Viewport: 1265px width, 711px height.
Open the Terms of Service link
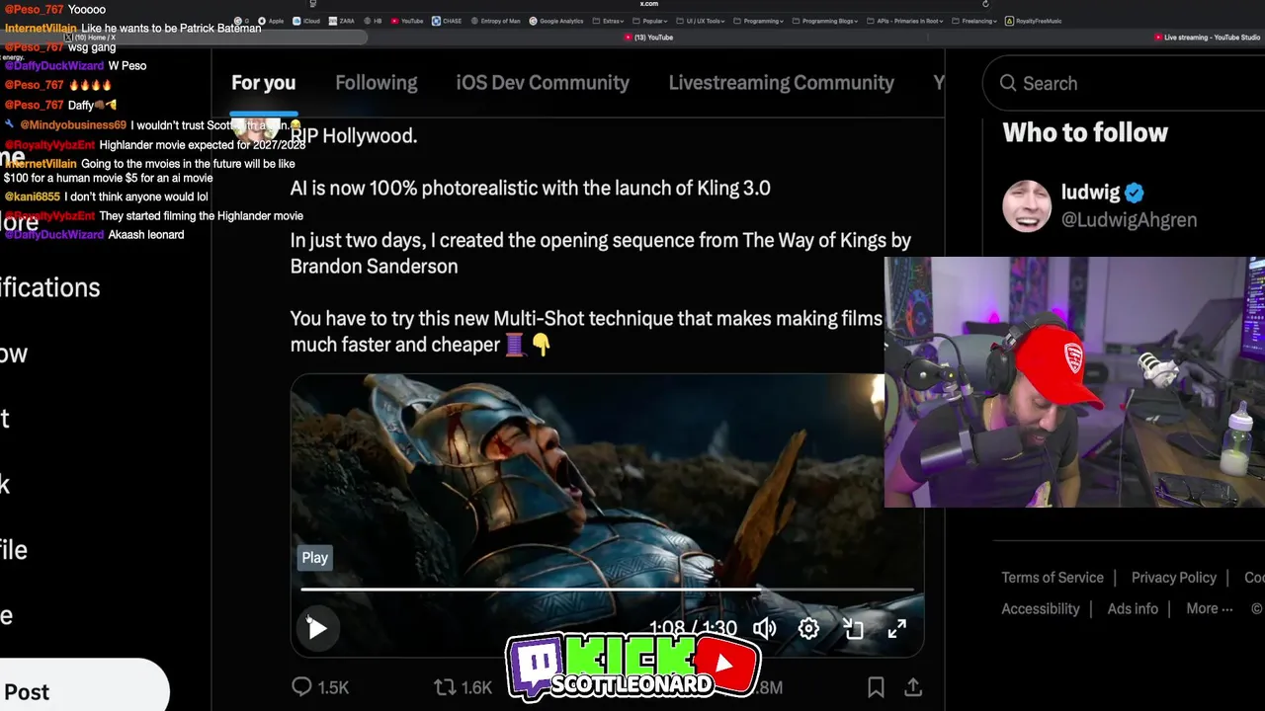click(x=1053, y=578)
